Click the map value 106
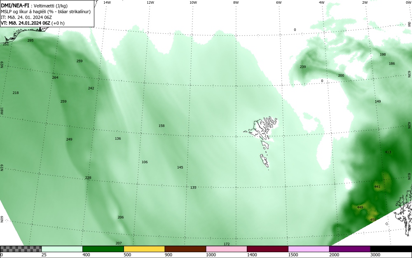The height and width of the screenshot is (258, 412). 145,162
